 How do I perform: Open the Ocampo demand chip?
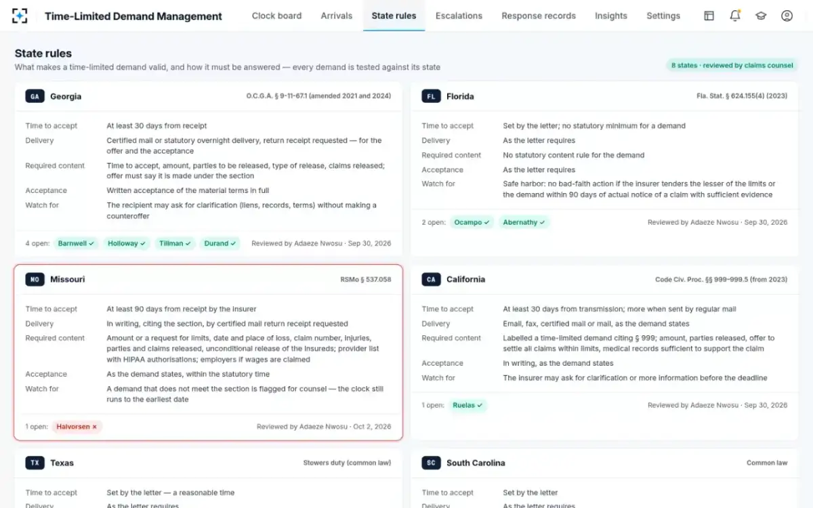472,222
